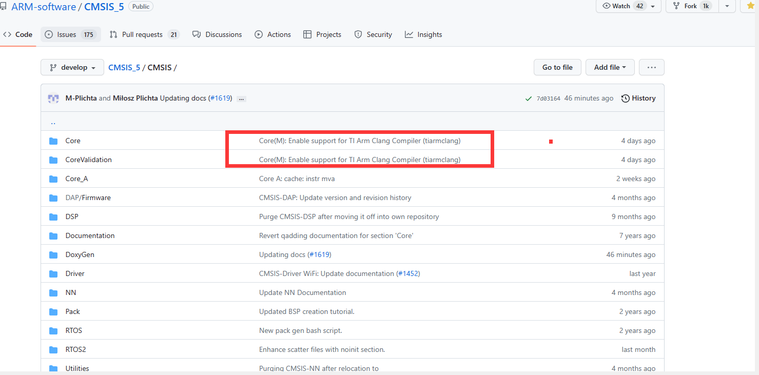Open the Core folder icon
The image size is (759, 375).
pyautogui.click(x=53, y=141)
